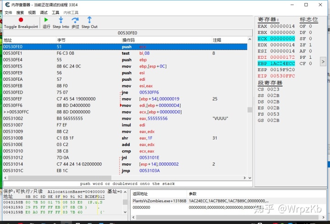
Task: Click the 地址 column header
Action: pyautogui.click(x=29, y=40)
